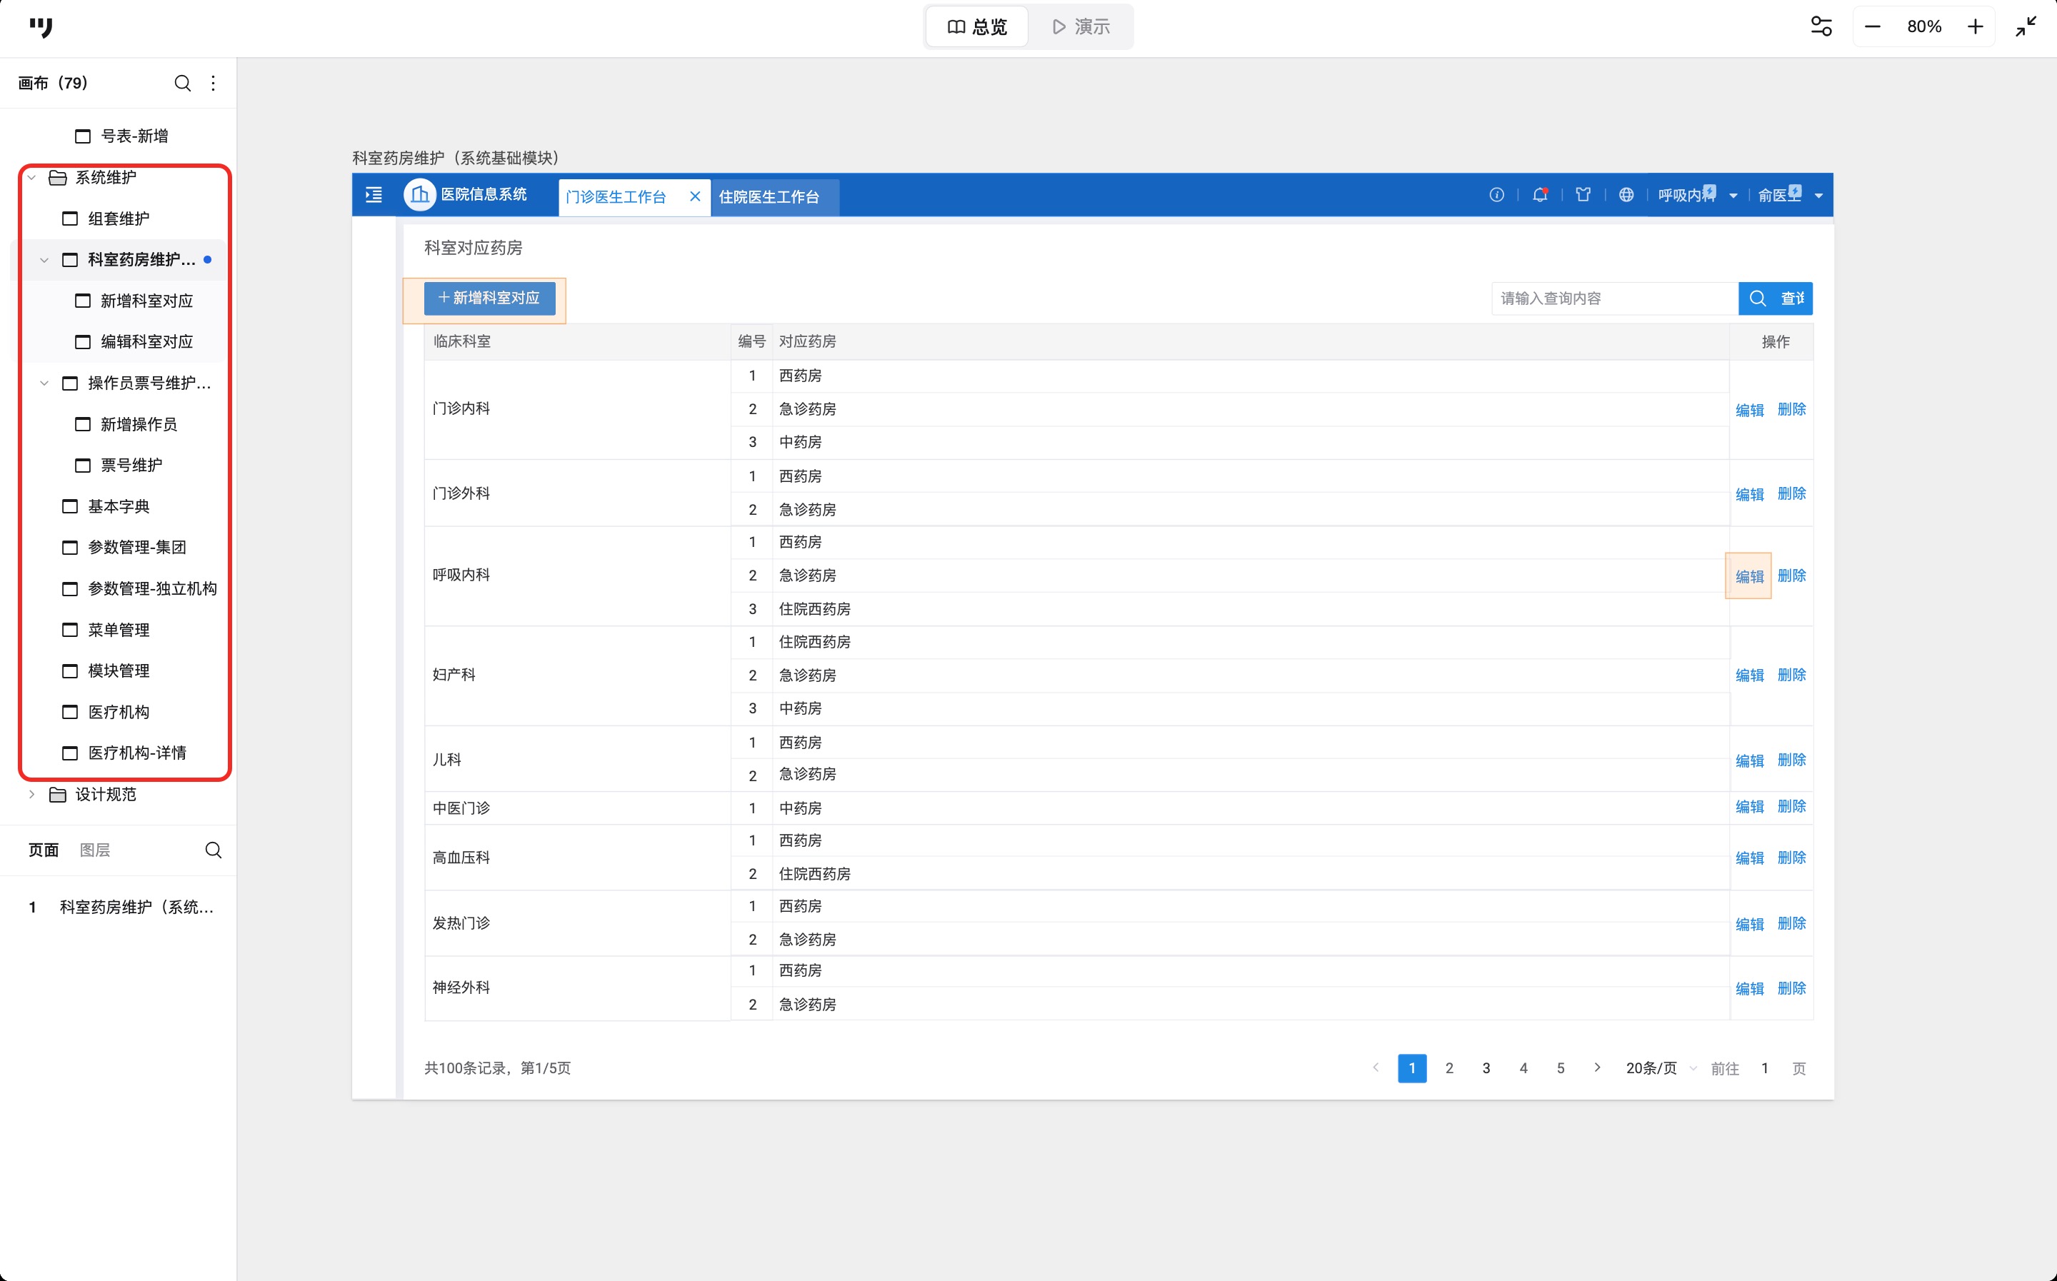Open the canvas list more-options menu
2057x1281 pixels.
point(213,83)
